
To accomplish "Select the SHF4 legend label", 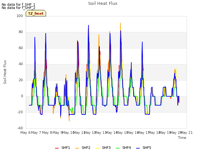I will coord(126,148).
